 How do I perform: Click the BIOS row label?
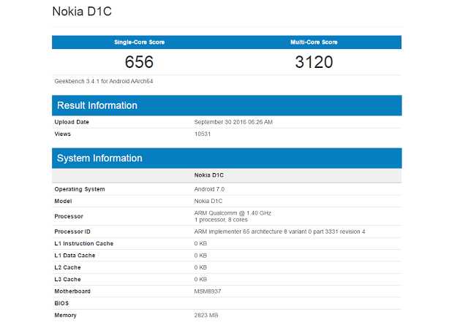pyautogui.click(x=61, y=302)
